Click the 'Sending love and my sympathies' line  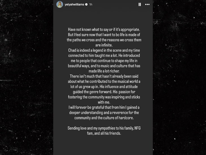click(104, 128)
